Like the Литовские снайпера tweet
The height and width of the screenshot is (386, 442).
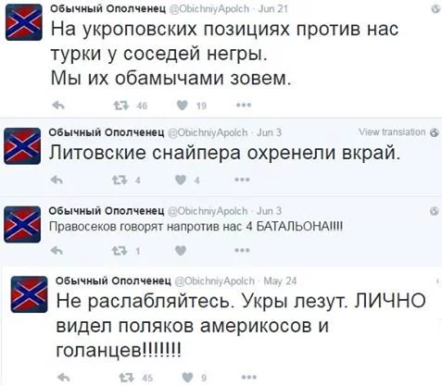point(181,180)
